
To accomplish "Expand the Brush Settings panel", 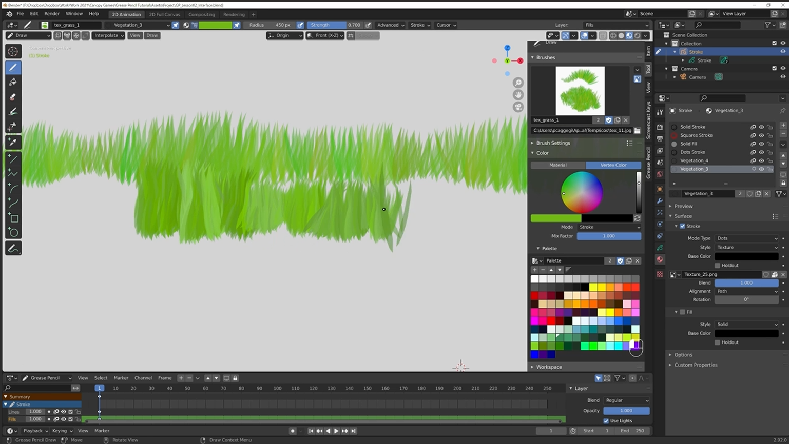I will 553,143.
